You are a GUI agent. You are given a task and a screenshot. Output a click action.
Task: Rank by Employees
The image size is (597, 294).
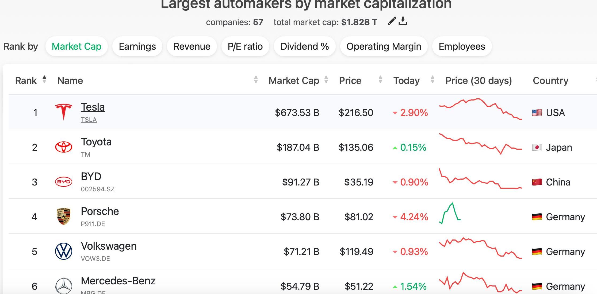click(x=462, y=46)
